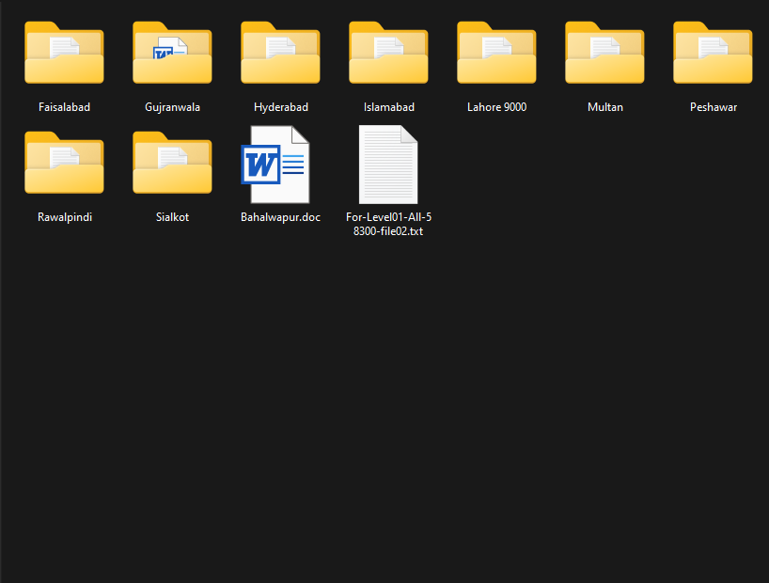769x583 pixels.
Task: Click the "Peshawar" name label
Action: tap(713, 107)
